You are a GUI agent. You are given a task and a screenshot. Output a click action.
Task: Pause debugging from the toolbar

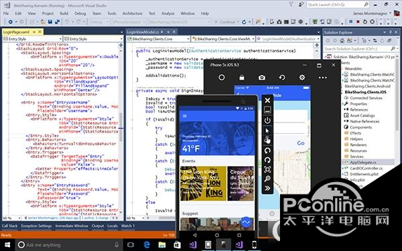(x=350, y=22)
